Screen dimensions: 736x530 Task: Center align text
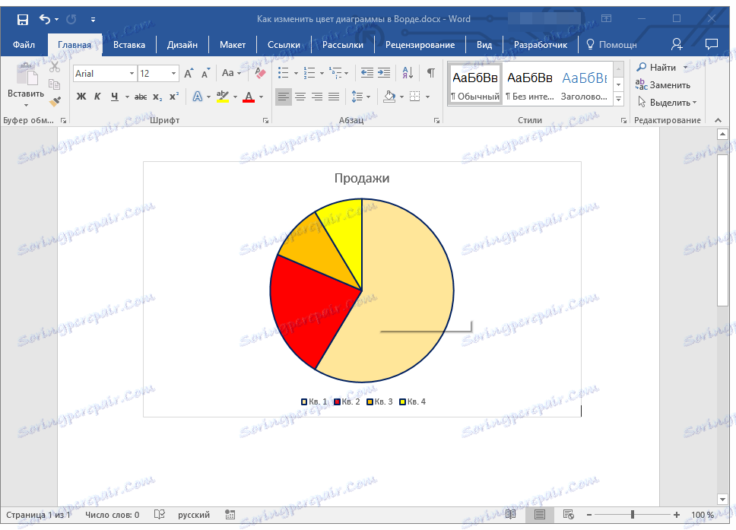(300, 97)
